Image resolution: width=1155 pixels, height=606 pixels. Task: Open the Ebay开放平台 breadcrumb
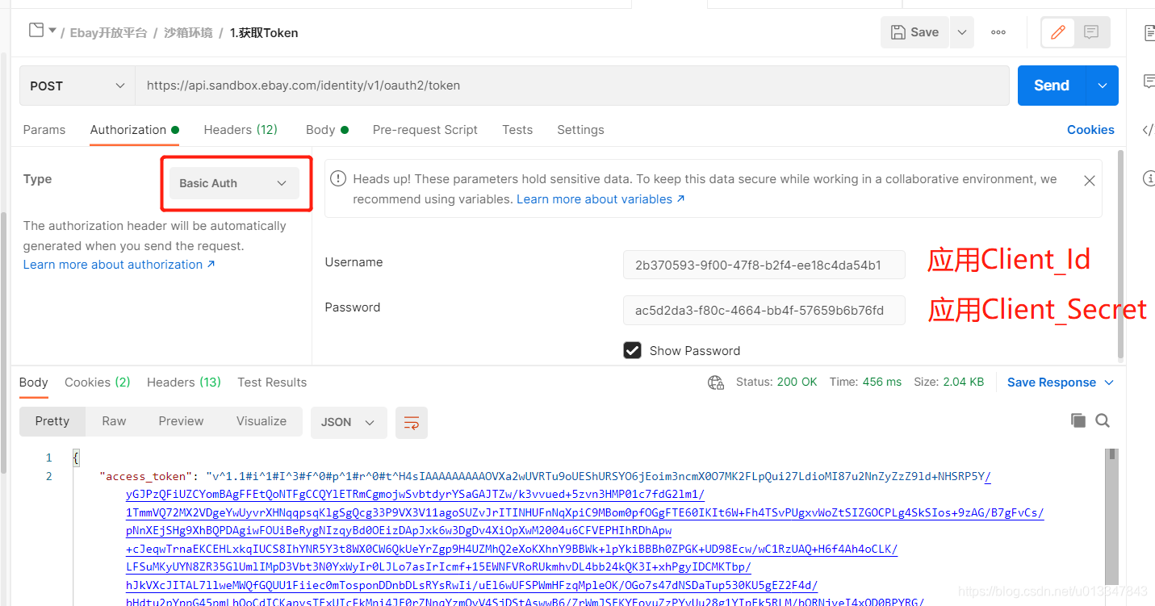[x=108, y=33]
